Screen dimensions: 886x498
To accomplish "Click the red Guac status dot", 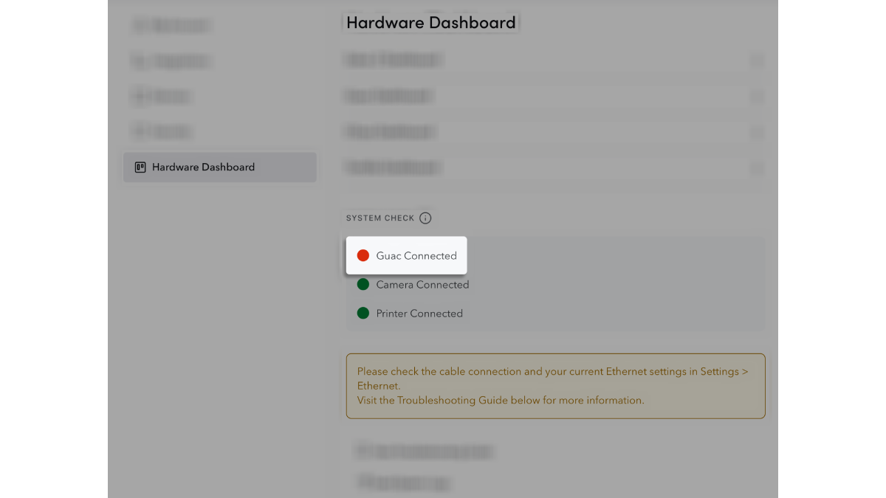I will coord(363,255).
